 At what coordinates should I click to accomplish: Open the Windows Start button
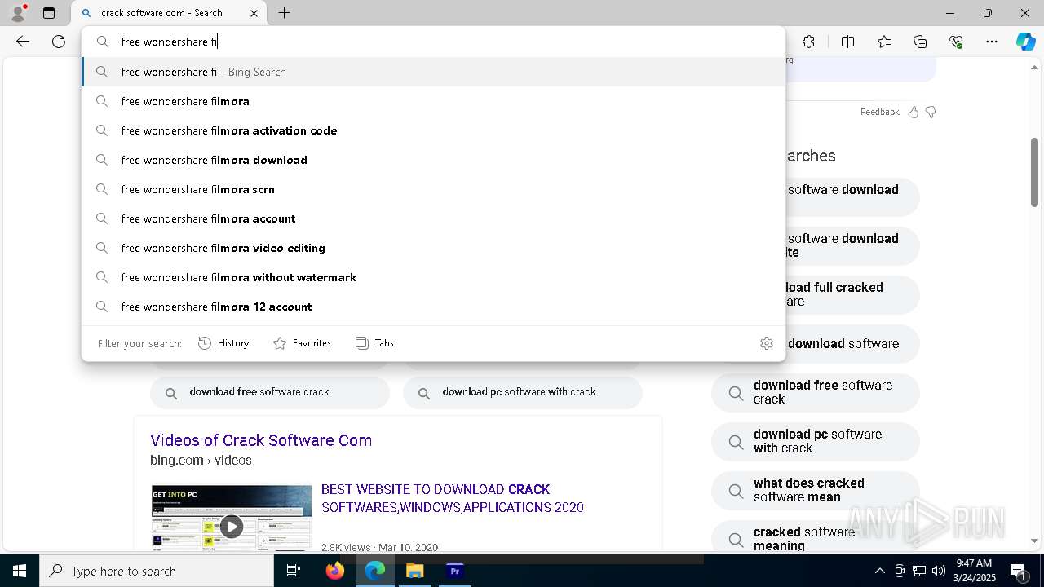coord(20,571)
